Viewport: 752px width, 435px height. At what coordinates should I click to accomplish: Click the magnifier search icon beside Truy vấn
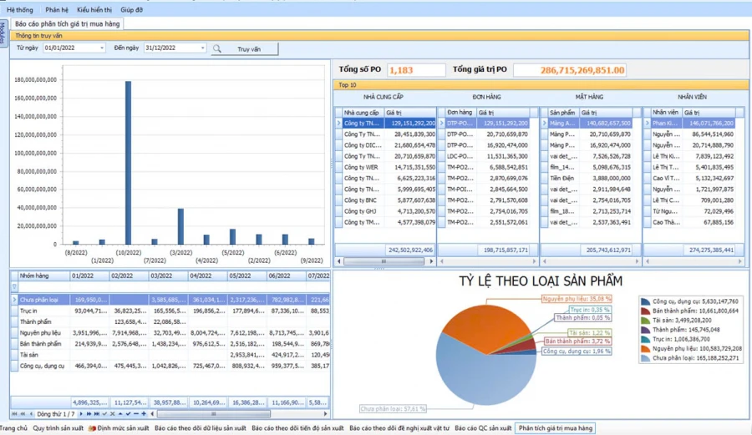[217, 49]
